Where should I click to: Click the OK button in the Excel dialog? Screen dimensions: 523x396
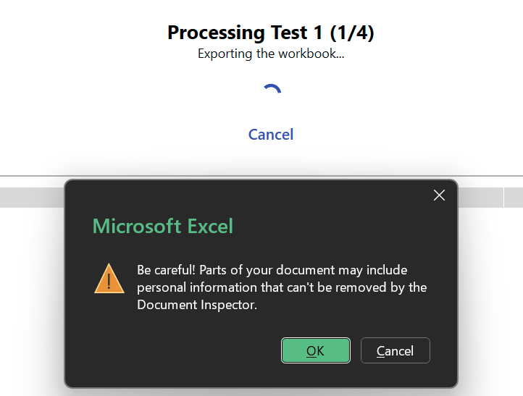coord(316,350)
